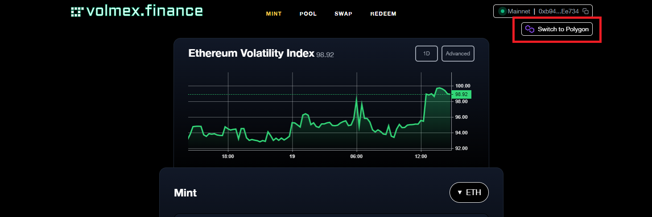Click the volmex.finance logo

click(x=137, y=11)
